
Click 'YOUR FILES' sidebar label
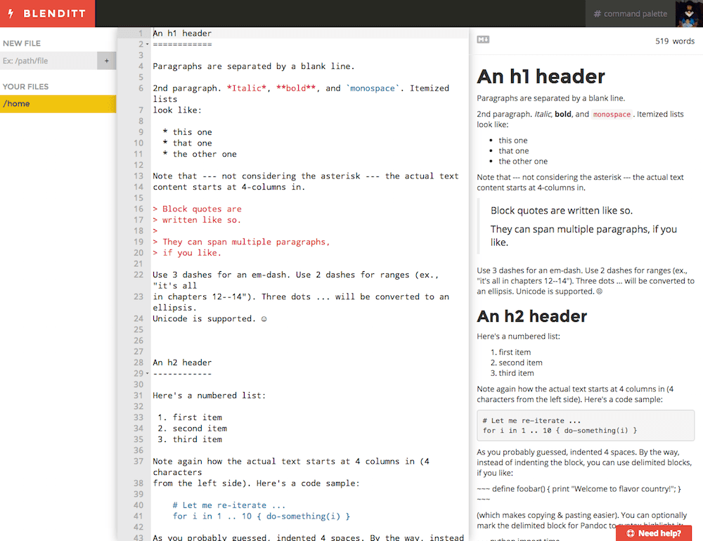[25, 86]
